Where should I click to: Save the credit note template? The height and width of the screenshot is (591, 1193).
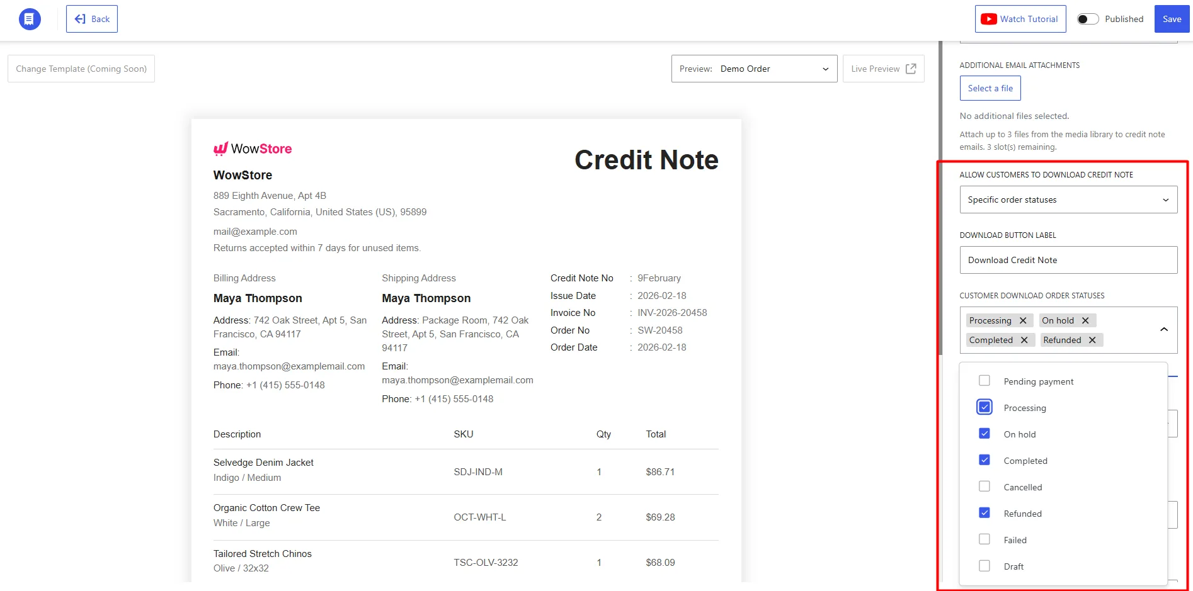[x=1172, y=19]
